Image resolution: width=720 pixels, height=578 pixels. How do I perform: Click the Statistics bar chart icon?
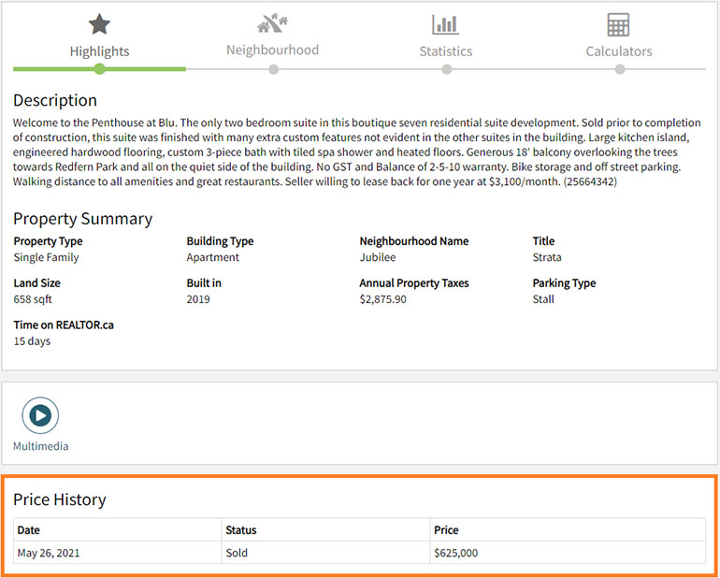(x=445, y=24)
